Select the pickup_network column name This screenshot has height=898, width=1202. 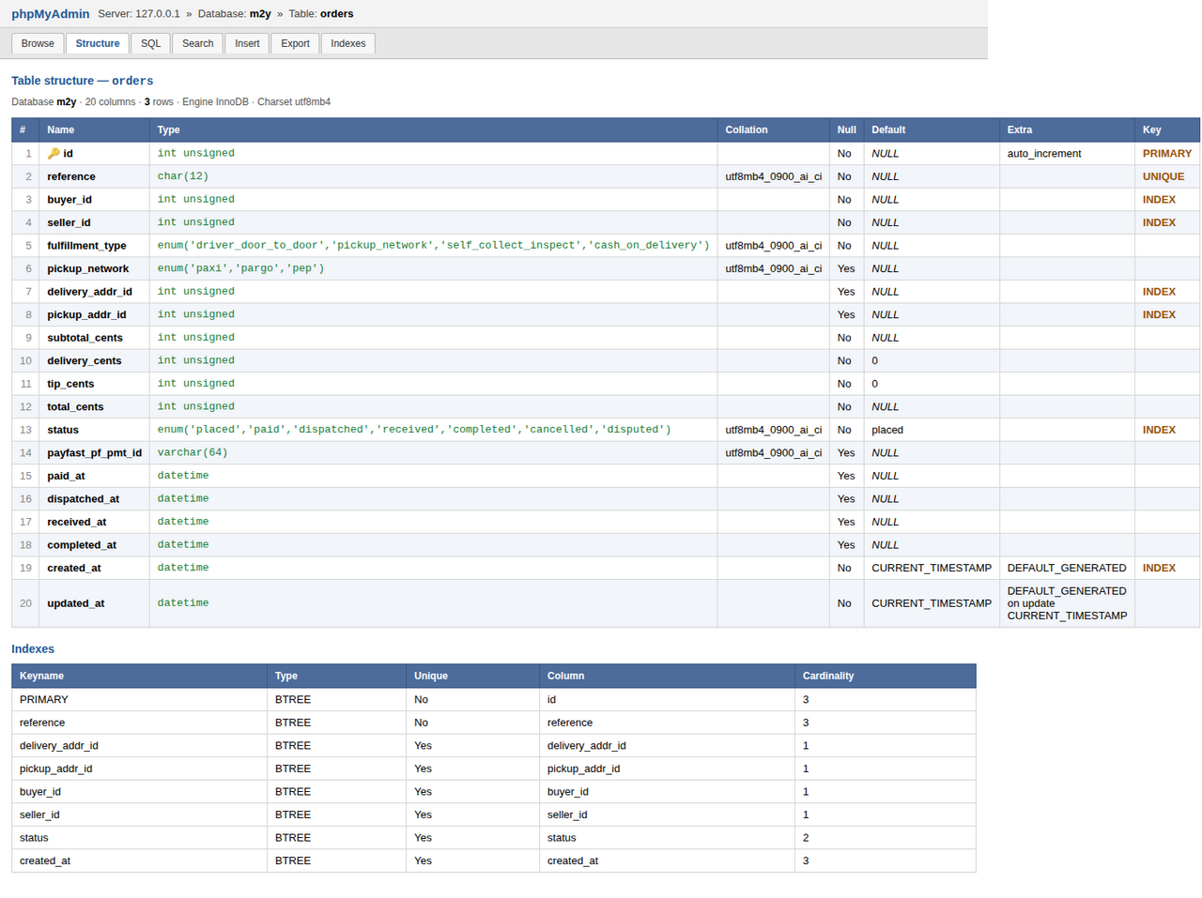(x=88, y=268)
